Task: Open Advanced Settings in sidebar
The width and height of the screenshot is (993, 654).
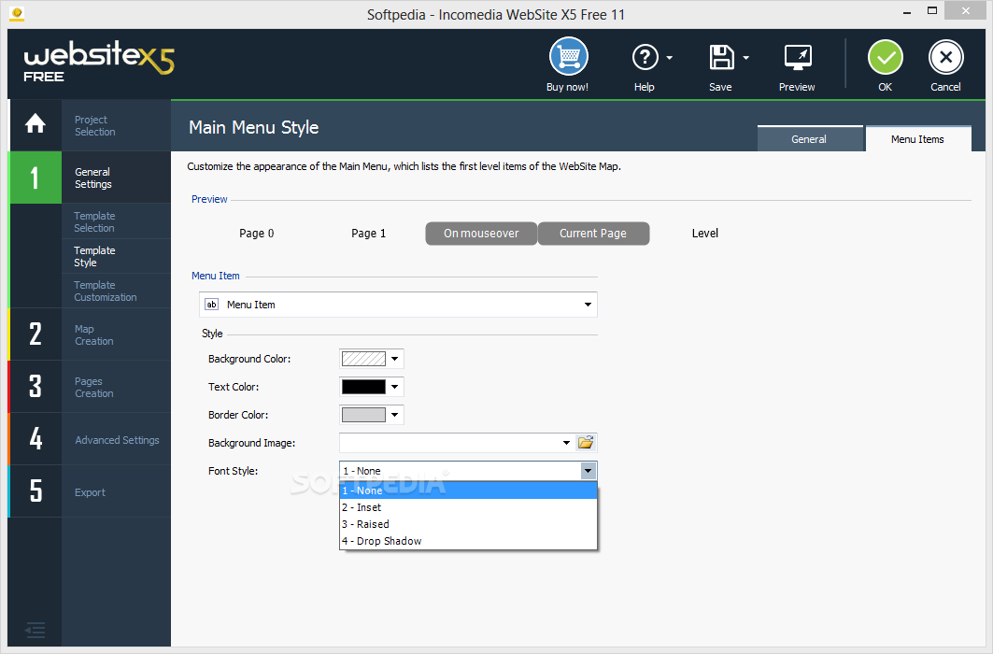Action: click(x=117, y=440)
